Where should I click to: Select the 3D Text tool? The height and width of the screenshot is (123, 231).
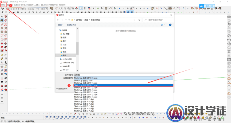(x=6, y=62)
